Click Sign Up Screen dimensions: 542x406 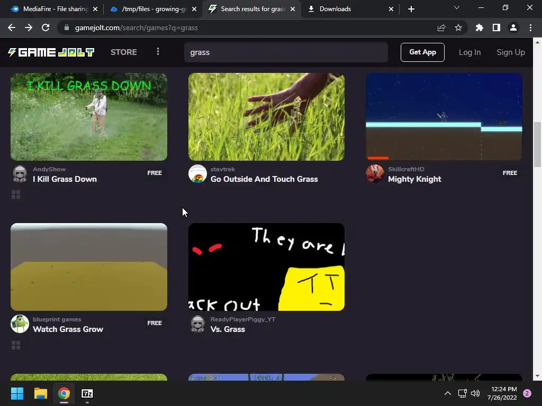click(x=511, y=52)
